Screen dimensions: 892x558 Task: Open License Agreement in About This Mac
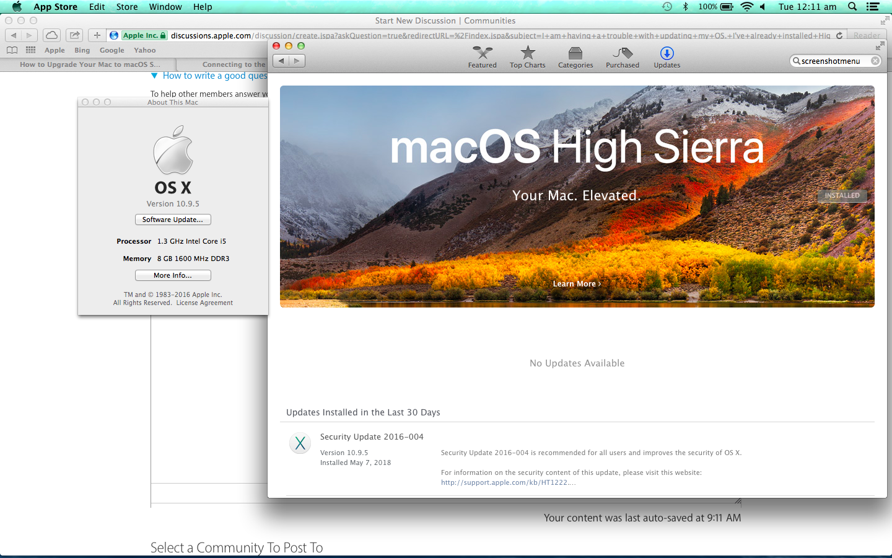(204, 303)
